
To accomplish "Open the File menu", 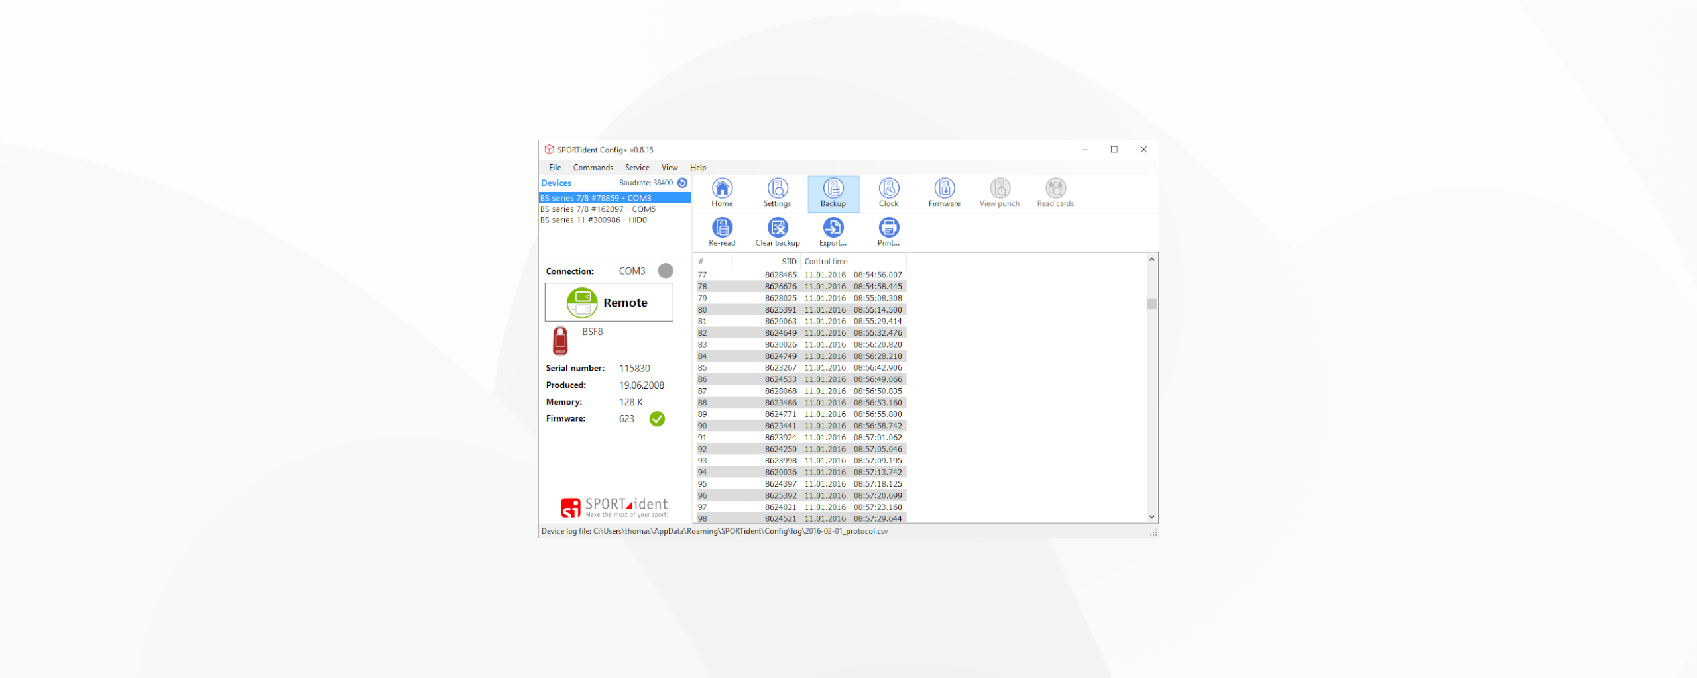I will click(x=555, y=168).
